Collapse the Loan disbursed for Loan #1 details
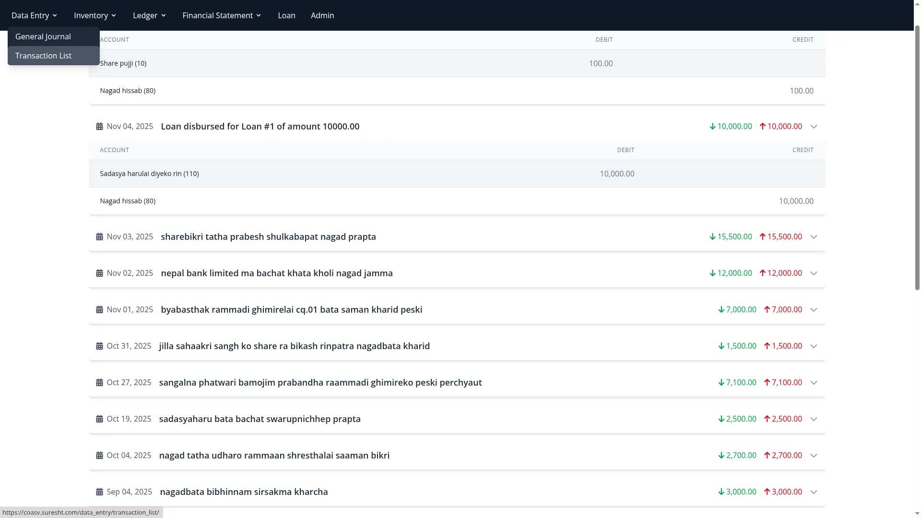Image resolution: width=921 pixels, height=518 pixels. (x=814, y=126)
